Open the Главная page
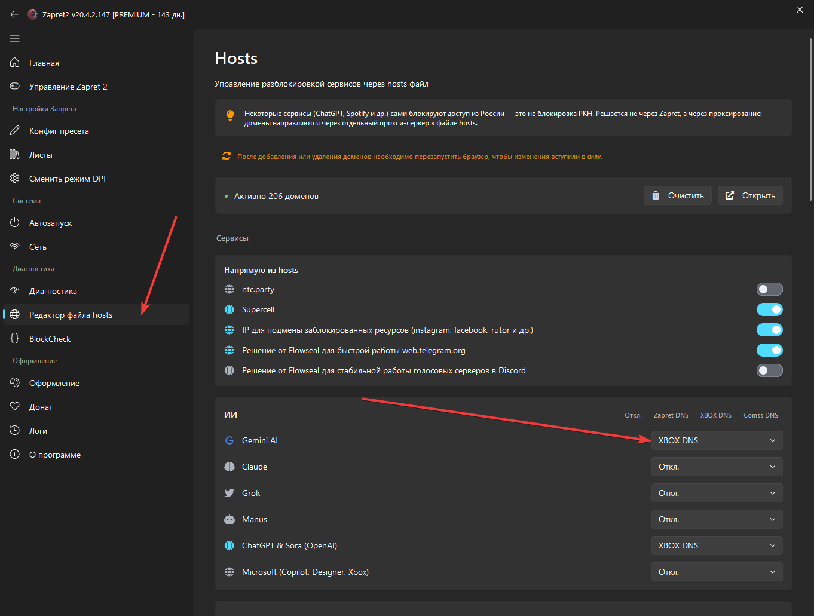 coord(96,63)
